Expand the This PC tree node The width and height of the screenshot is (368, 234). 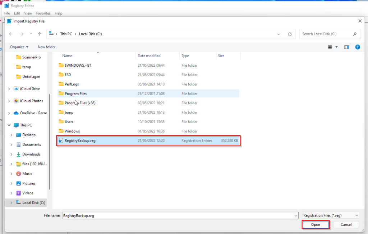tap(9, 125)
